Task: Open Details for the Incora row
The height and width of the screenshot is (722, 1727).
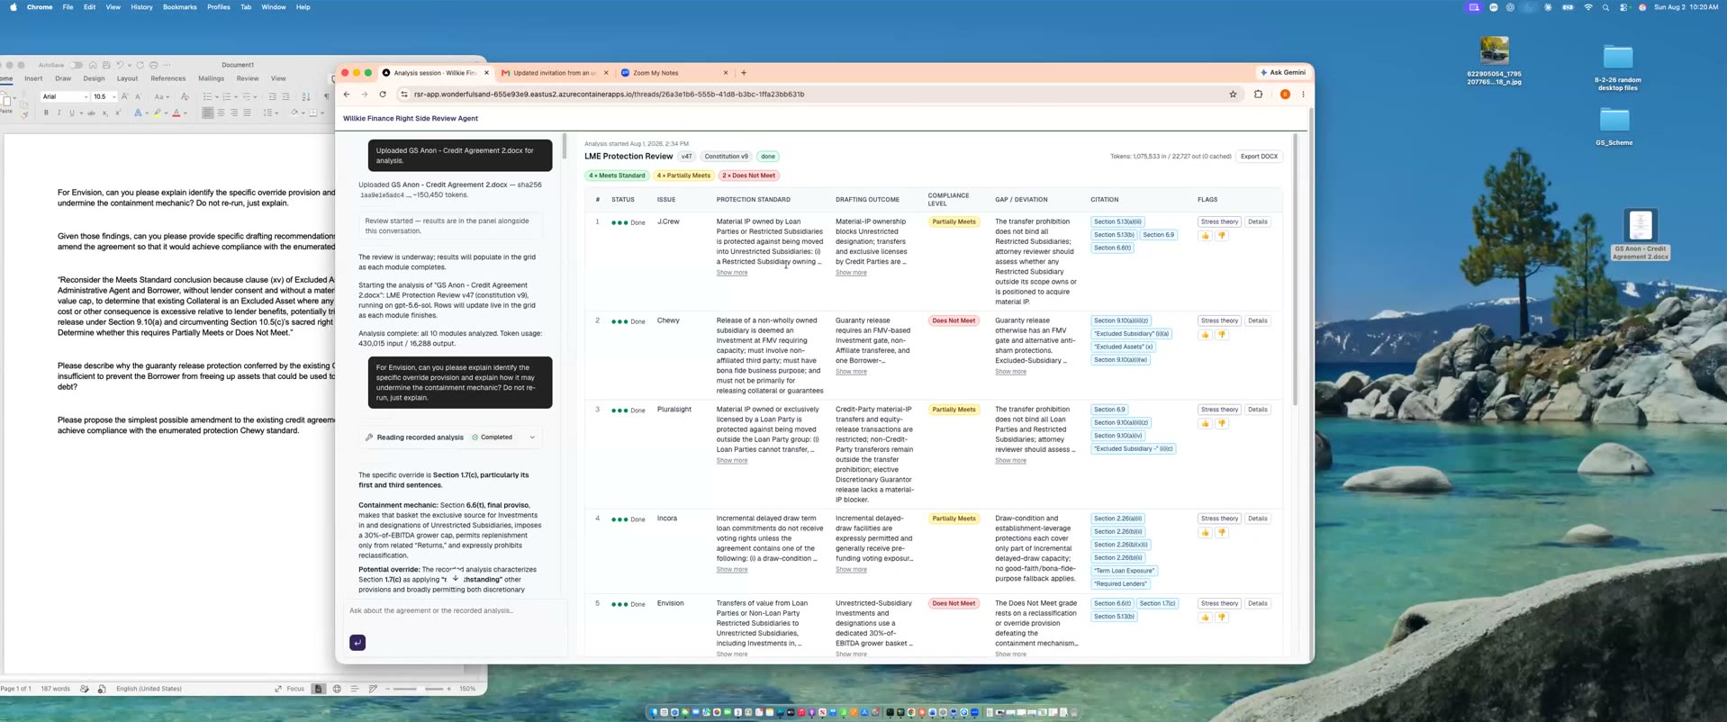Action: (1258, 519)
